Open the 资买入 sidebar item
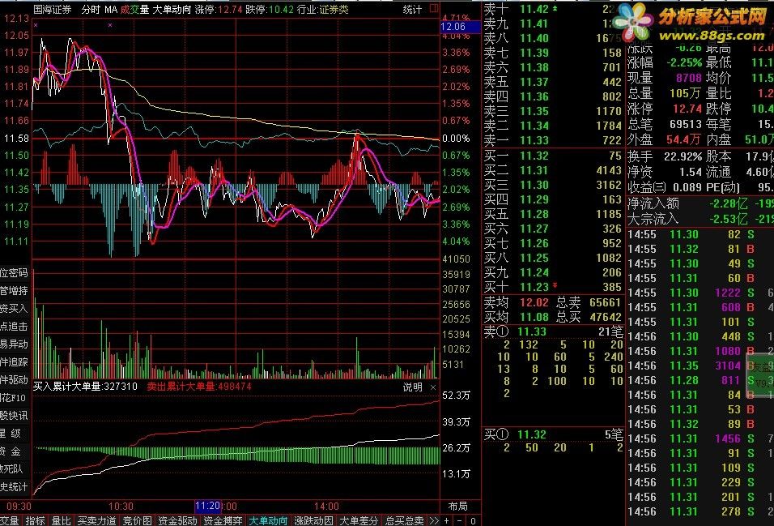774x526 pixels. (14, 309)
